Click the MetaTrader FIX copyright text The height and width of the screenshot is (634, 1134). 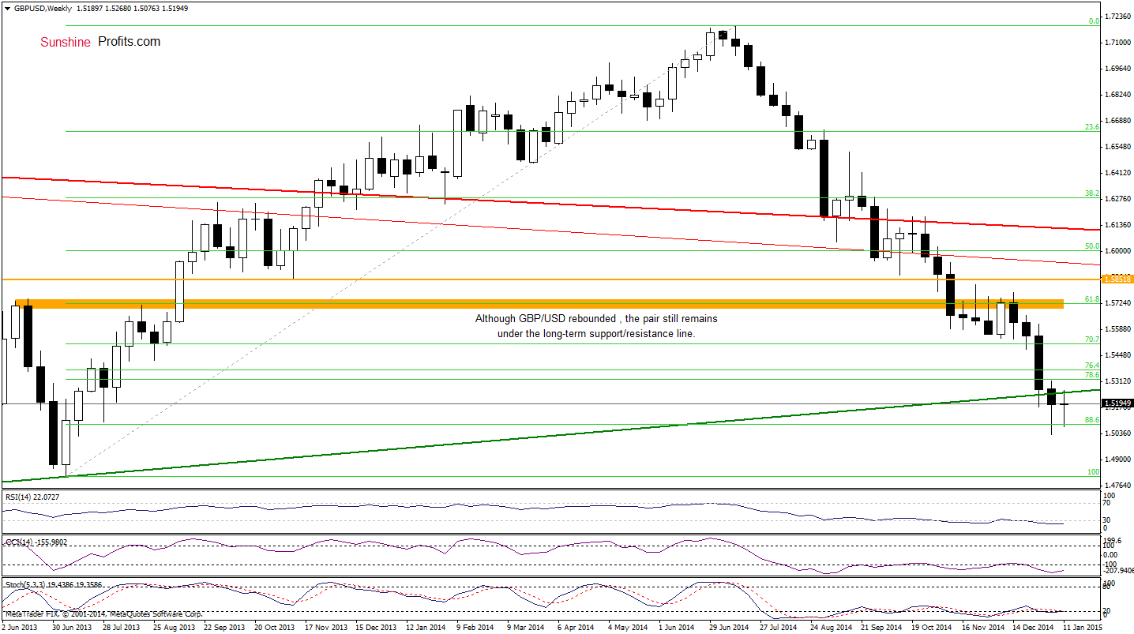coord(103,613)
